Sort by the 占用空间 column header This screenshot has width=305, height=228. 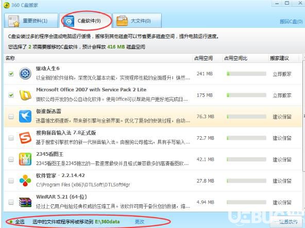(x=204, y=58)
